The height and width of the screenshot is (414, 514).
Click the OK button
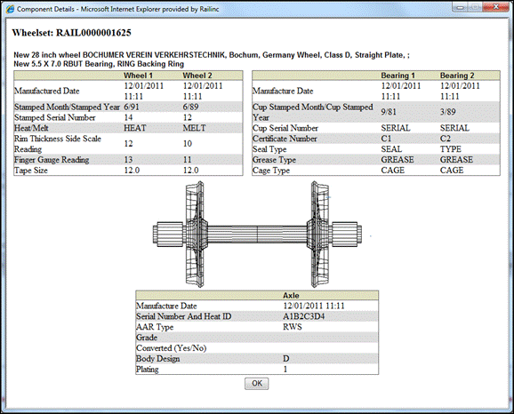tap(257, 384)
